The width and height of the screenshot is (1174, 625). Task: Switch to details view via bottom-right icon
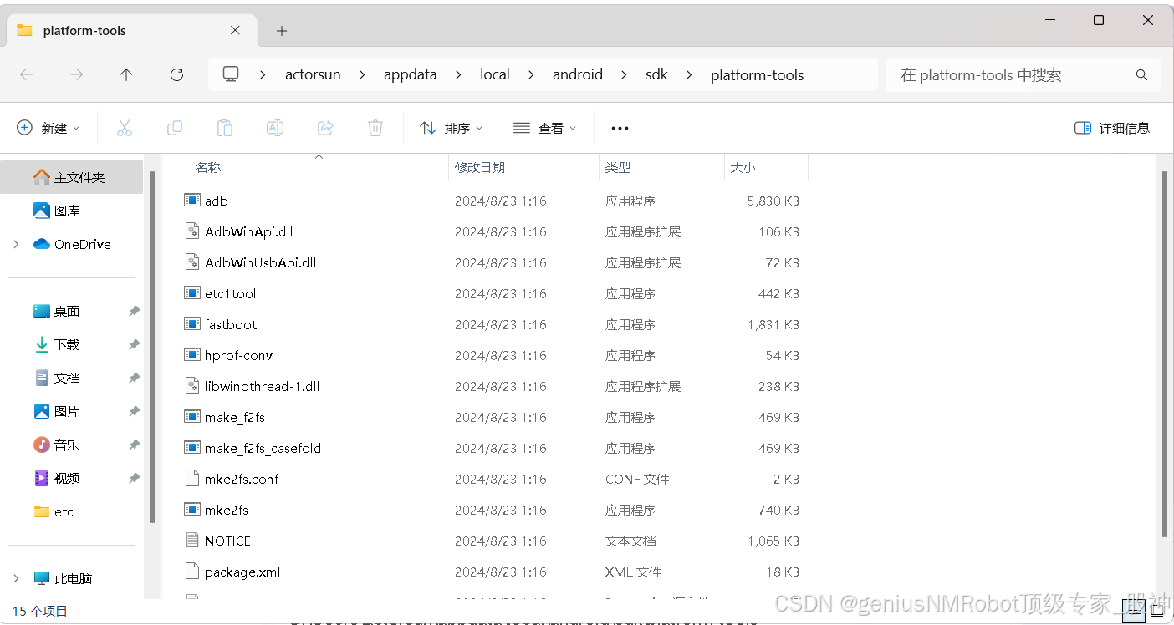(x=1134, y=611)
